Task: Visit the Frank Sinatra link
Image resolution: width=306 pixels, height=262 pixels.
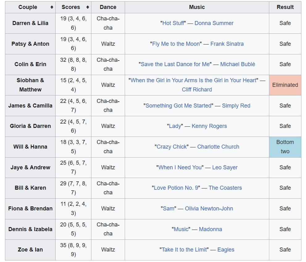Action: pyautogui.click(x=227, y=44)
